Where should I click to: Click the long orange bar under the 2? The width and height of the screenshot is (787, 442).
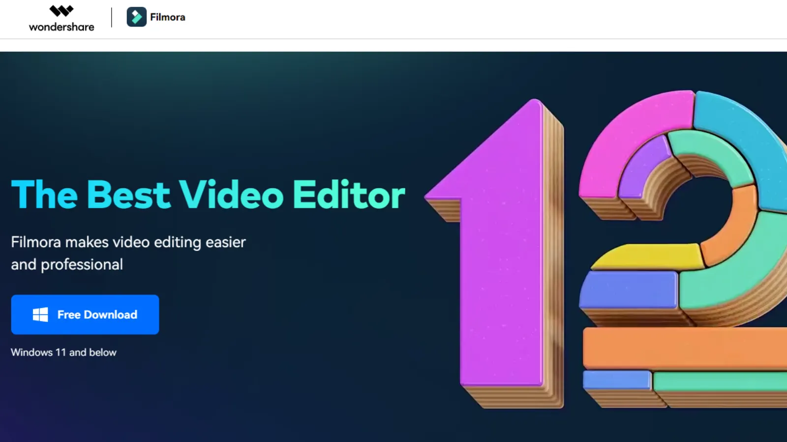point(684,348)
